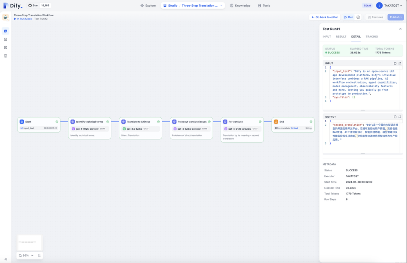This screenshot has width=407, height=263.
Task: Open the run history clock icon
Action: coord(358,17)
